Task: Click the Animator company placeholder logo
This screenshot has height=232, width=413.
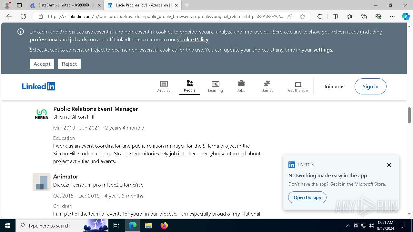Action: point(42,182)
